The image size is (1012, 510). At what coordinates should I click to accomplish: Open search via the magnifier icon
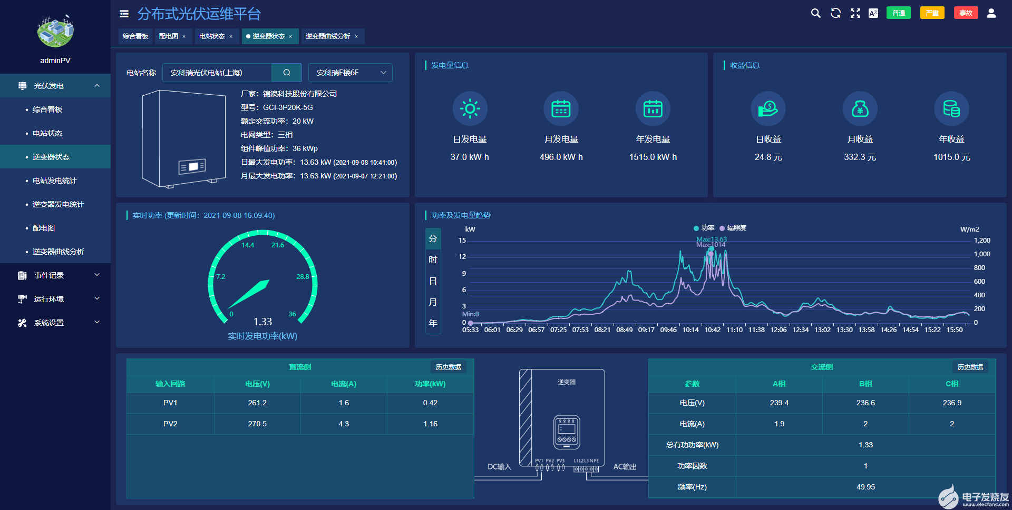point(815,13)
